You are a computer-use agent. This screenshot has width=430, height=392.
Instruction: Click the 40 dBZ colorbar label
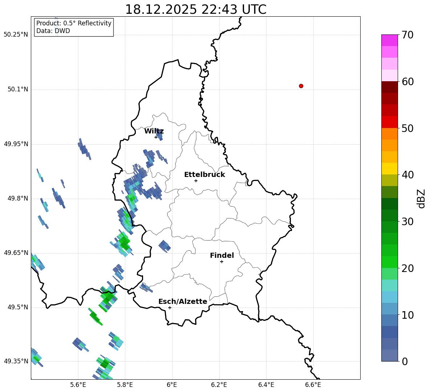pos(407,175)
